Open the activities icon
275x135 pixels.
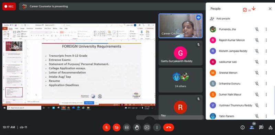[271, 127]
